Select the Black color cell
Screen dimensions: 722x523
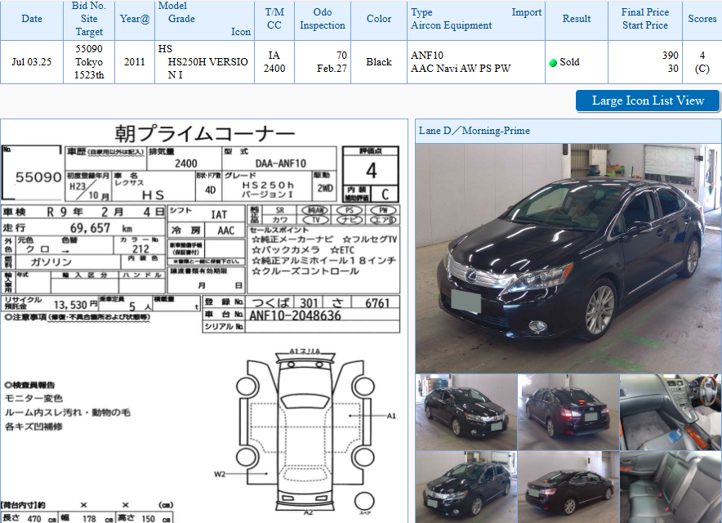point(379,62)
